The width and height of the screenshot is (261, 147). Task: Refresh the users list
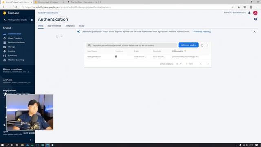pos(202,45)
